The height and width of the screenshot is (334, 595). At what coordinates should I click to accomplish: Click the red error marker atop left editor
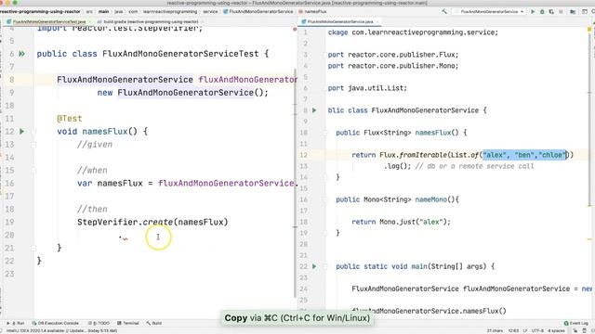pos(295,29)
